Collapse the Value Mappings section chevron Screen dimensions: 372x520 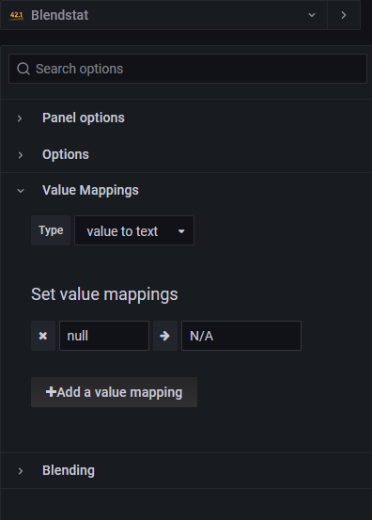point(21,191)
